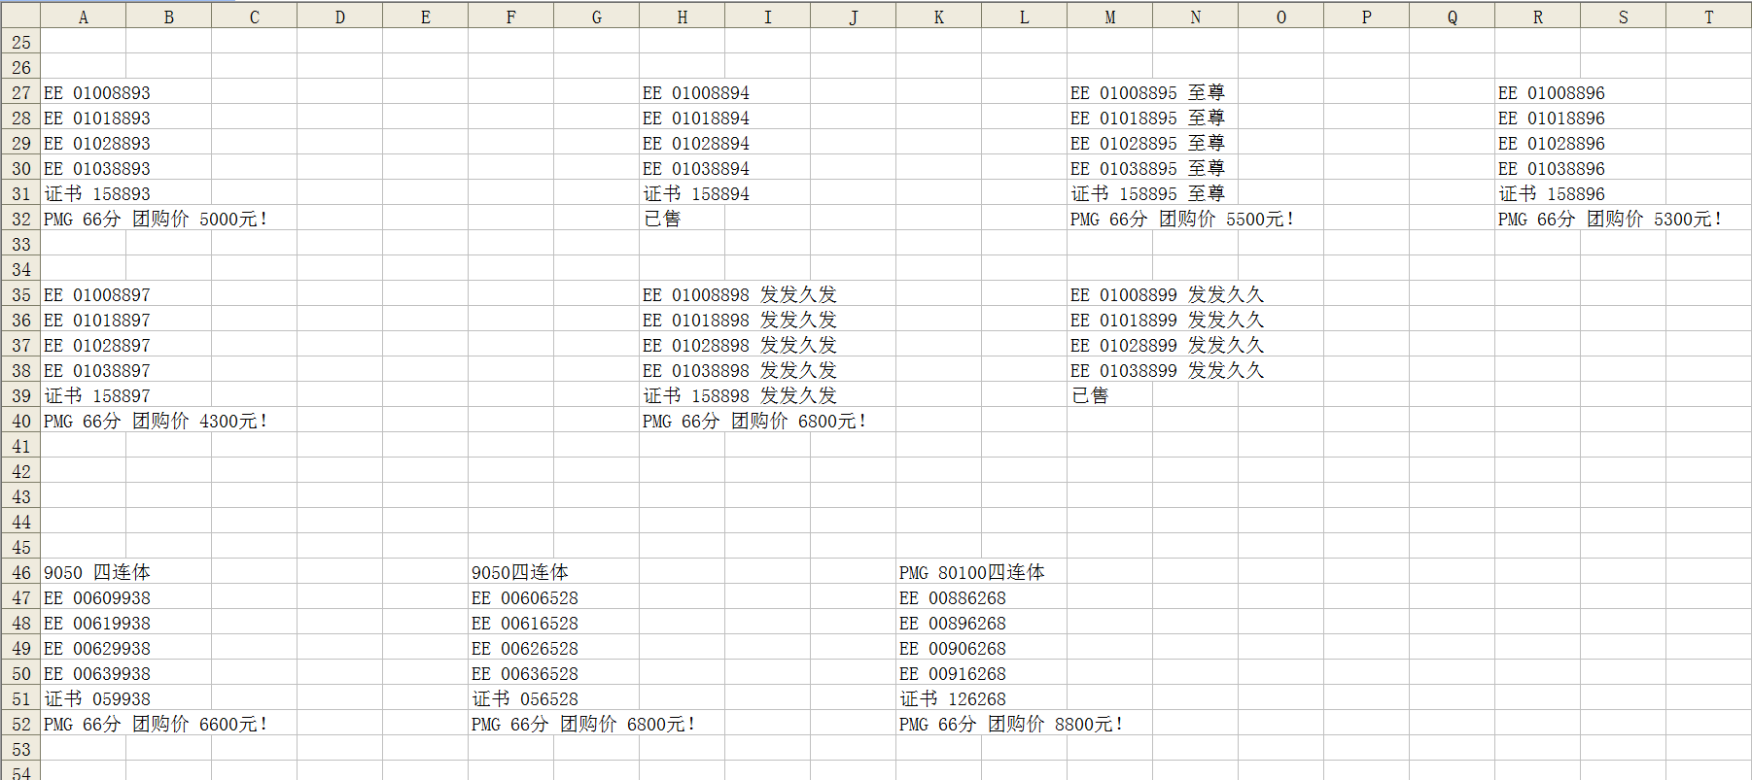
Task: Click cell 'EE 01008898 发发久发'
Action: pos(740,294)
